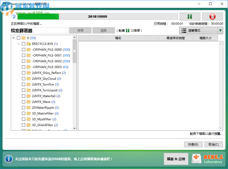Select the -ORPHAN_FILE-0003 checkbox
228x169 pixels.
23,67
